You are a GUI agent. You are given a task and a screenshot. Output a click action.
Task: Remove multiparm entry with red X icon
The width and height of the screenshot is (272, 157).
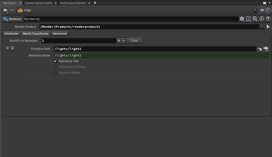[8, 48]
